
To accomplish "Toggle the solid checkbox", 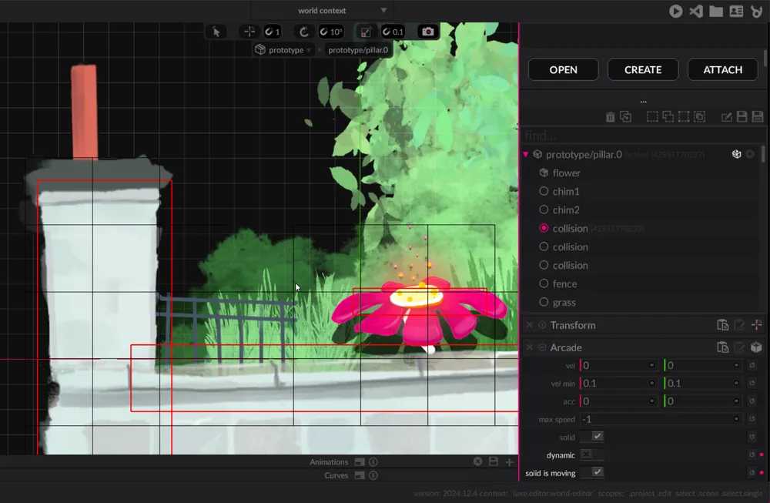I will (x=597, y=437).
